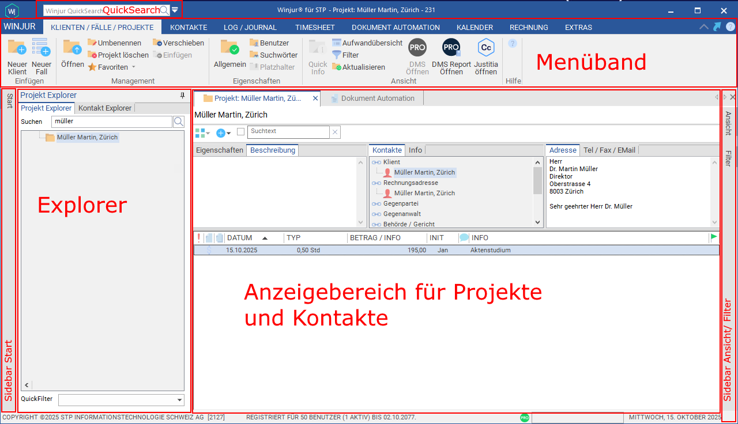Click the Hilfe question mark in ribbon
Screen dimensions: 738x424
click(513, 43)
